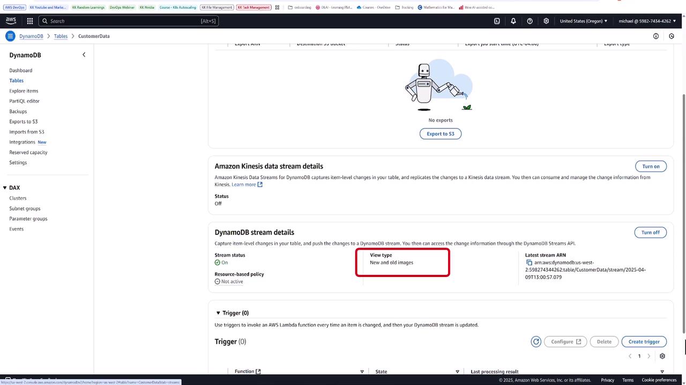Viewport: 686px width, 385px height.
Task: Open Reserved capacity in the sidebar
Action: [x=28, y=152]
